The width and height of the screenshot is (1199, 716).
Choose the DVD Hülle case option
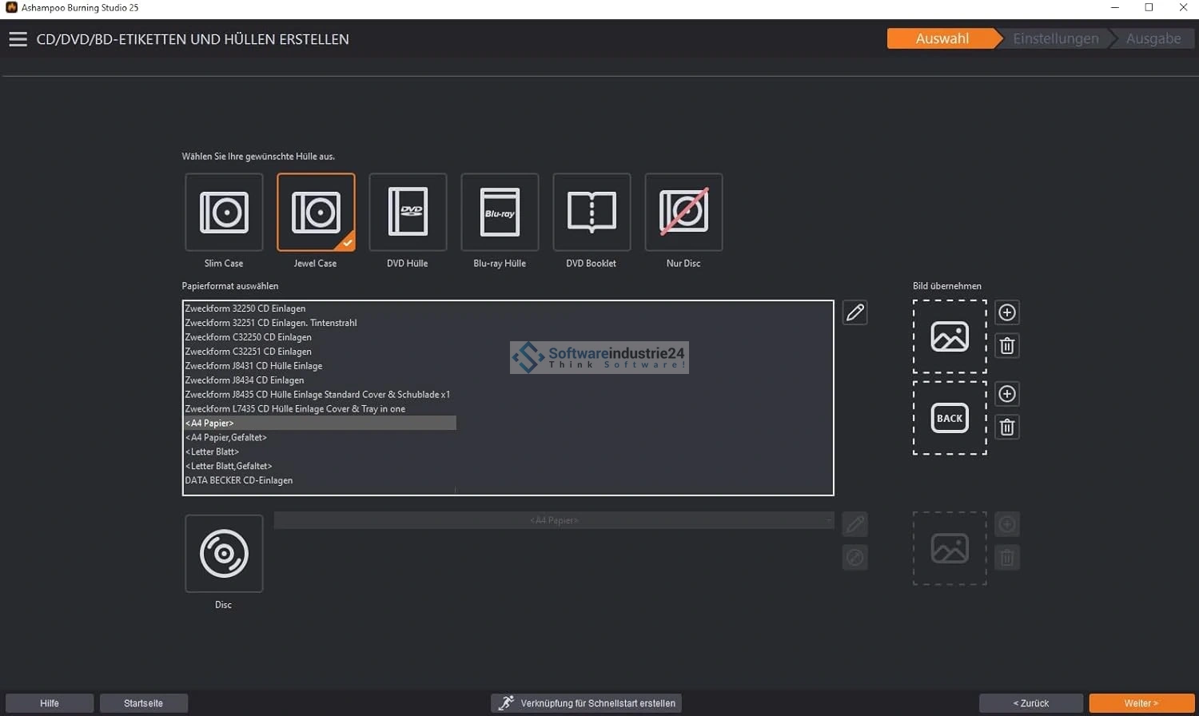408,213
